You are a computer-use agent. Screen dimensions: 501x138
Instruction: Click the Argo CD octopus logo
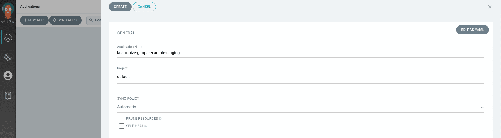coord(8,10)
